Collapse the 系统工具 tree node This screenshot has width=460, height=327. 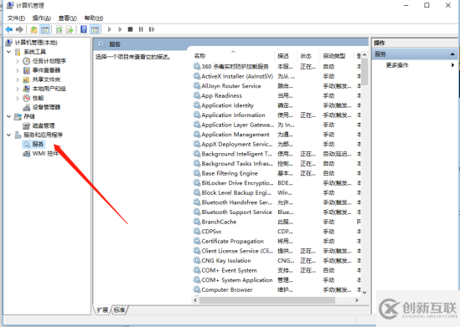(x=9, y=52)
